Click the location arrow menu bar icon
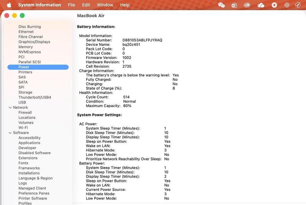 (274, 5)
